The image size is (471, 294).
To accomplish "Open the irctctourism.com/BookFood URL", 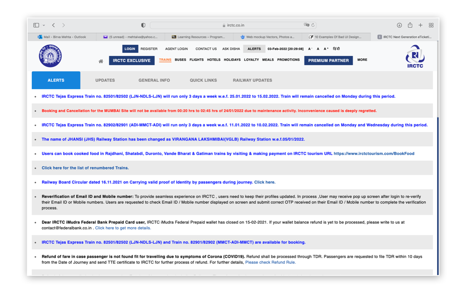I will pyautogui.click(x=374, y=154).
